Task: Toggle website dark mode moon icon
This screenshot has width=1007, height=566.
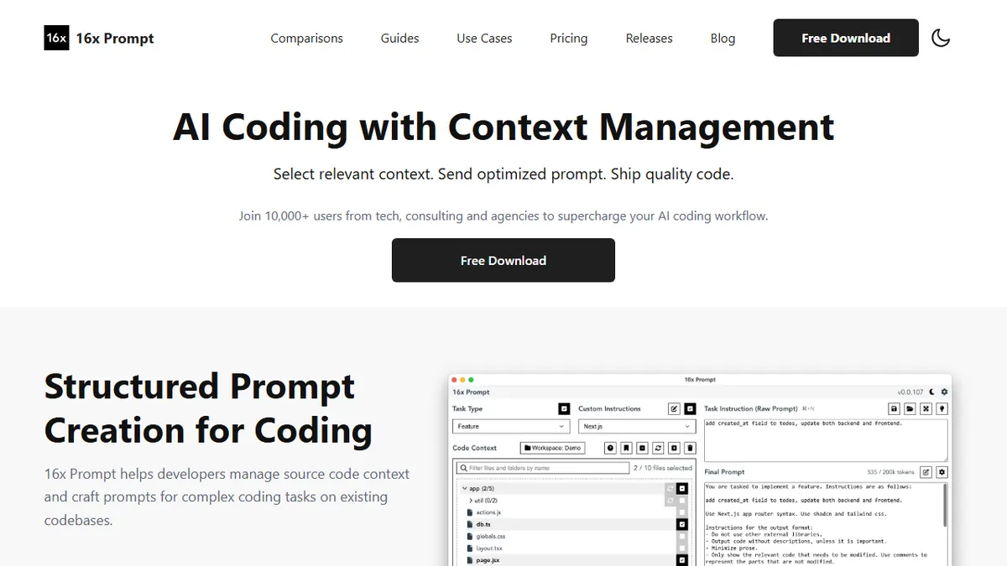Action: (941, 38)
